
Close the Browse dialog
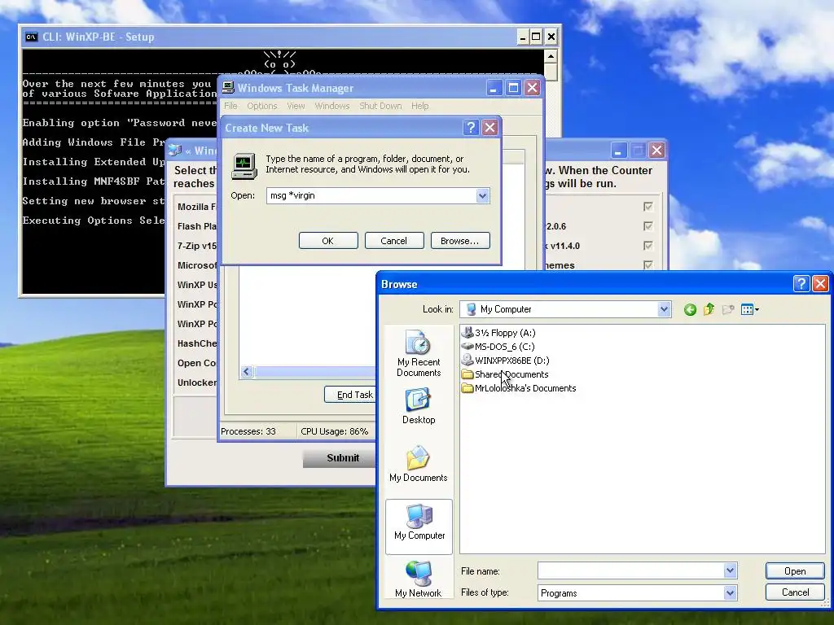click(820, 284)
